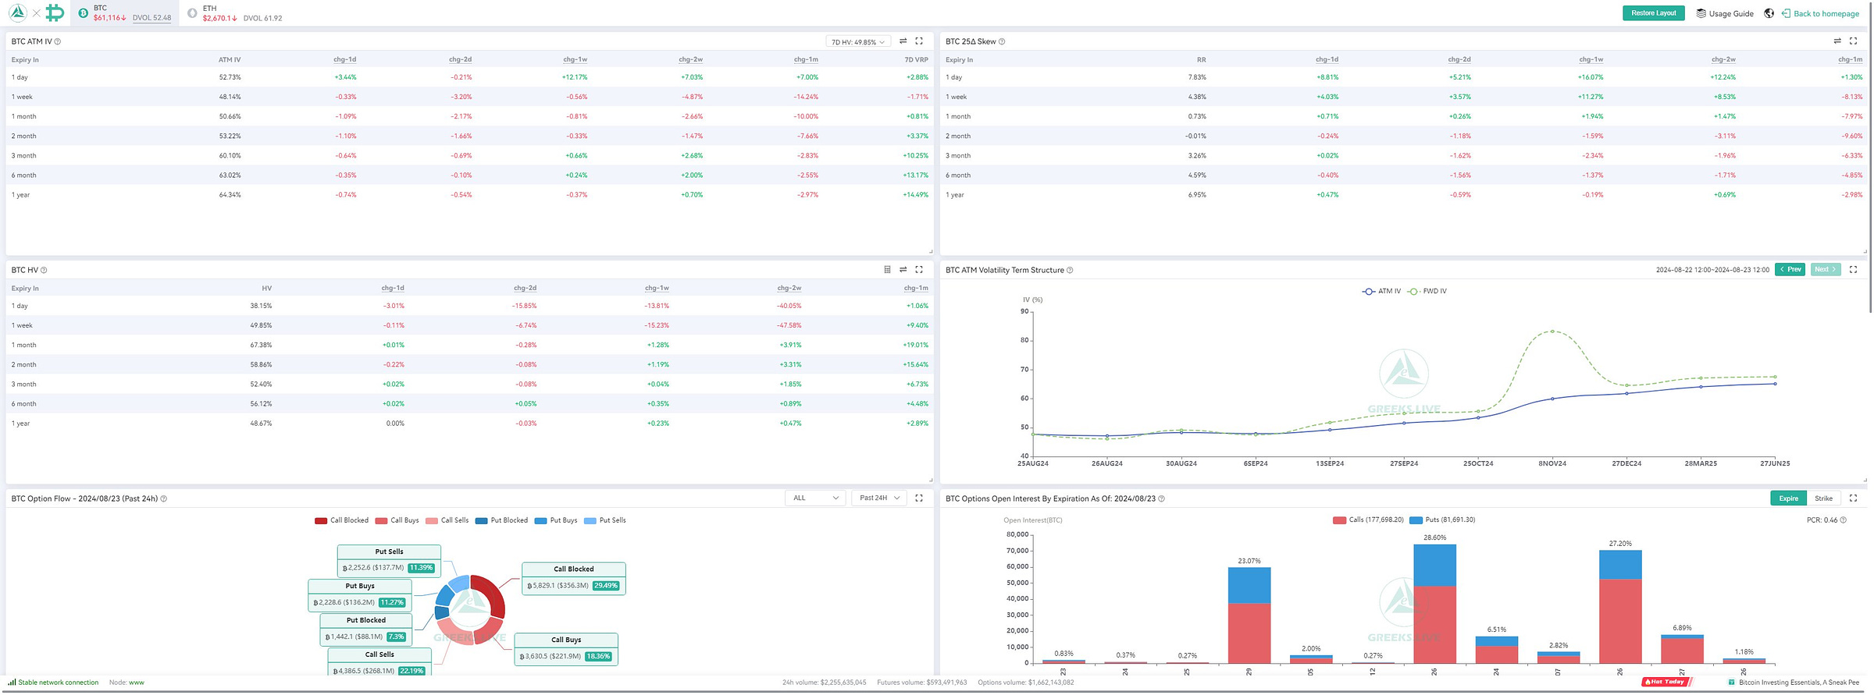Click the RR column header in Skew table
The height and width of the screenshot is (695, 1874).
[x=1201, y=59]
